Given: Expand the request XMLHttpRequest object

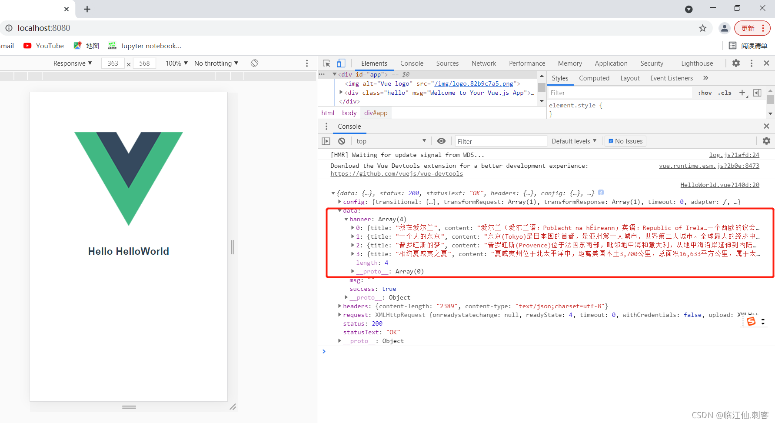Looking at the screenshot, I should click(x=339, y=315).
